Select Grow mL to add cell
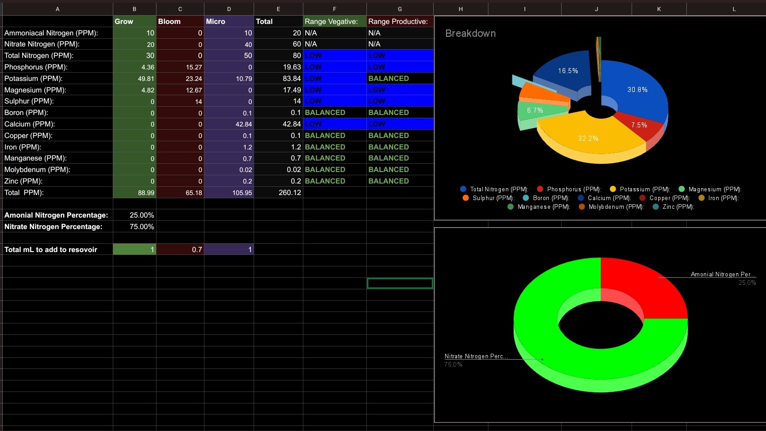This screenshot has width=766, height=431. click(x=134, y=249)
